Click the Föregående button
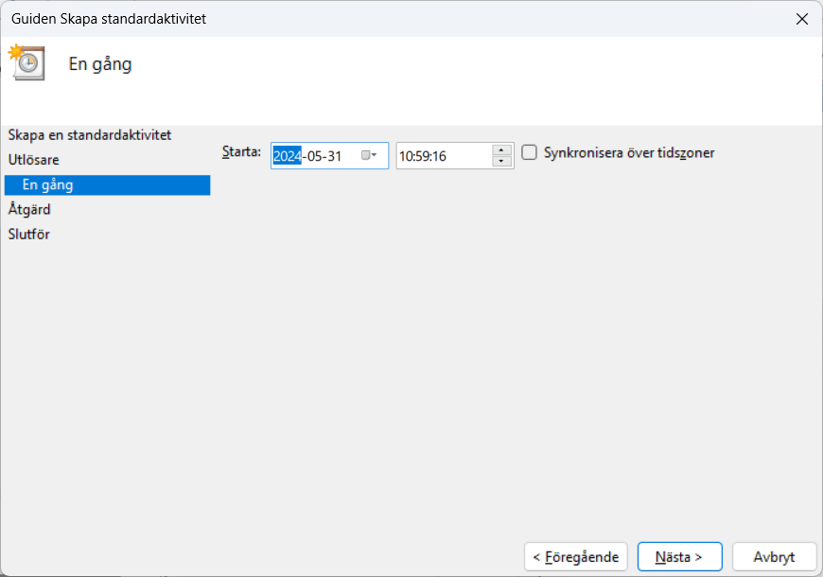Screen dimensions: 823x577 [x=575, y=557]
